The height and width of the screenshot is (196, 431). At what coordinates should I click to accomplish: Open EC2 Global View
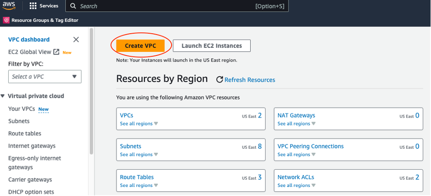pos(30,52)
